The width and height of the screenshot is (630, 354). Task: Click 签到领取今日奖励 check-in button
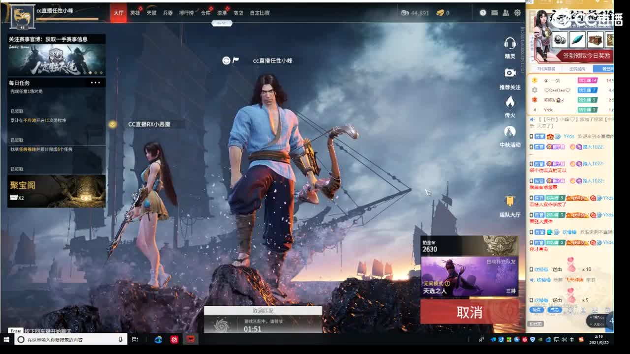point(587,56)
